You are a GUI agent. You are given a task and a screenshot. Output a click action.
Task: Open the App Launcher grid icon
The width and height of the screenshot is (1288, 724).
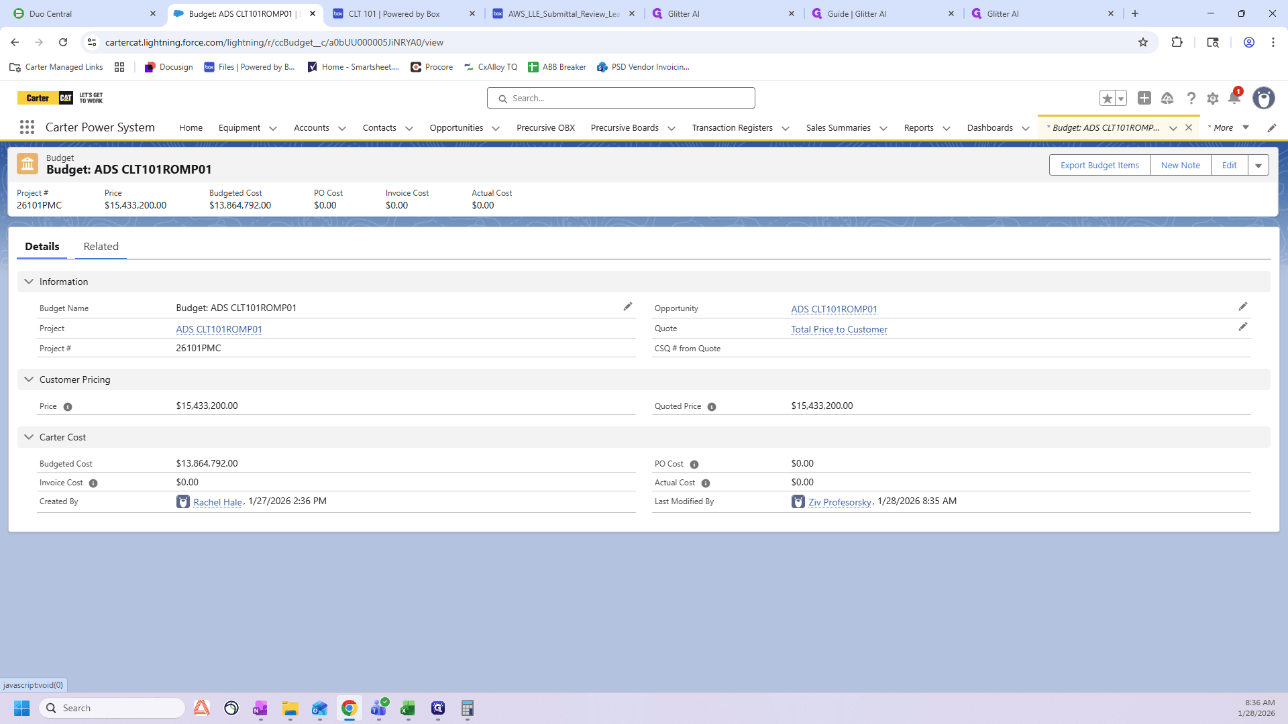pos(27,127)
